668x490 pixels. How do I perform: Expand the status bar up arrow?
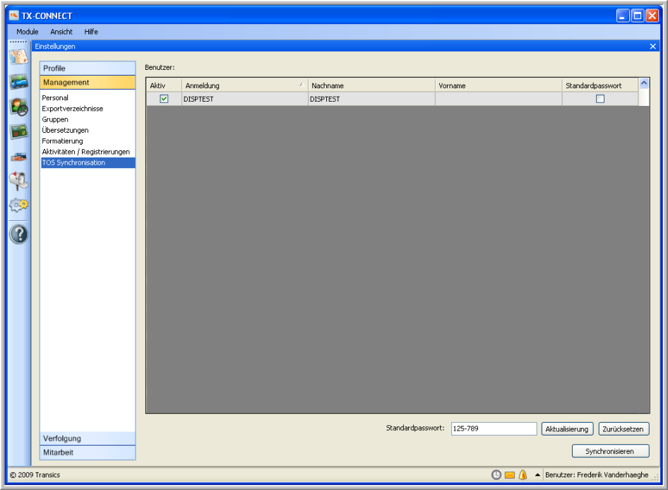pyautogui.click(x=537, y=474)
